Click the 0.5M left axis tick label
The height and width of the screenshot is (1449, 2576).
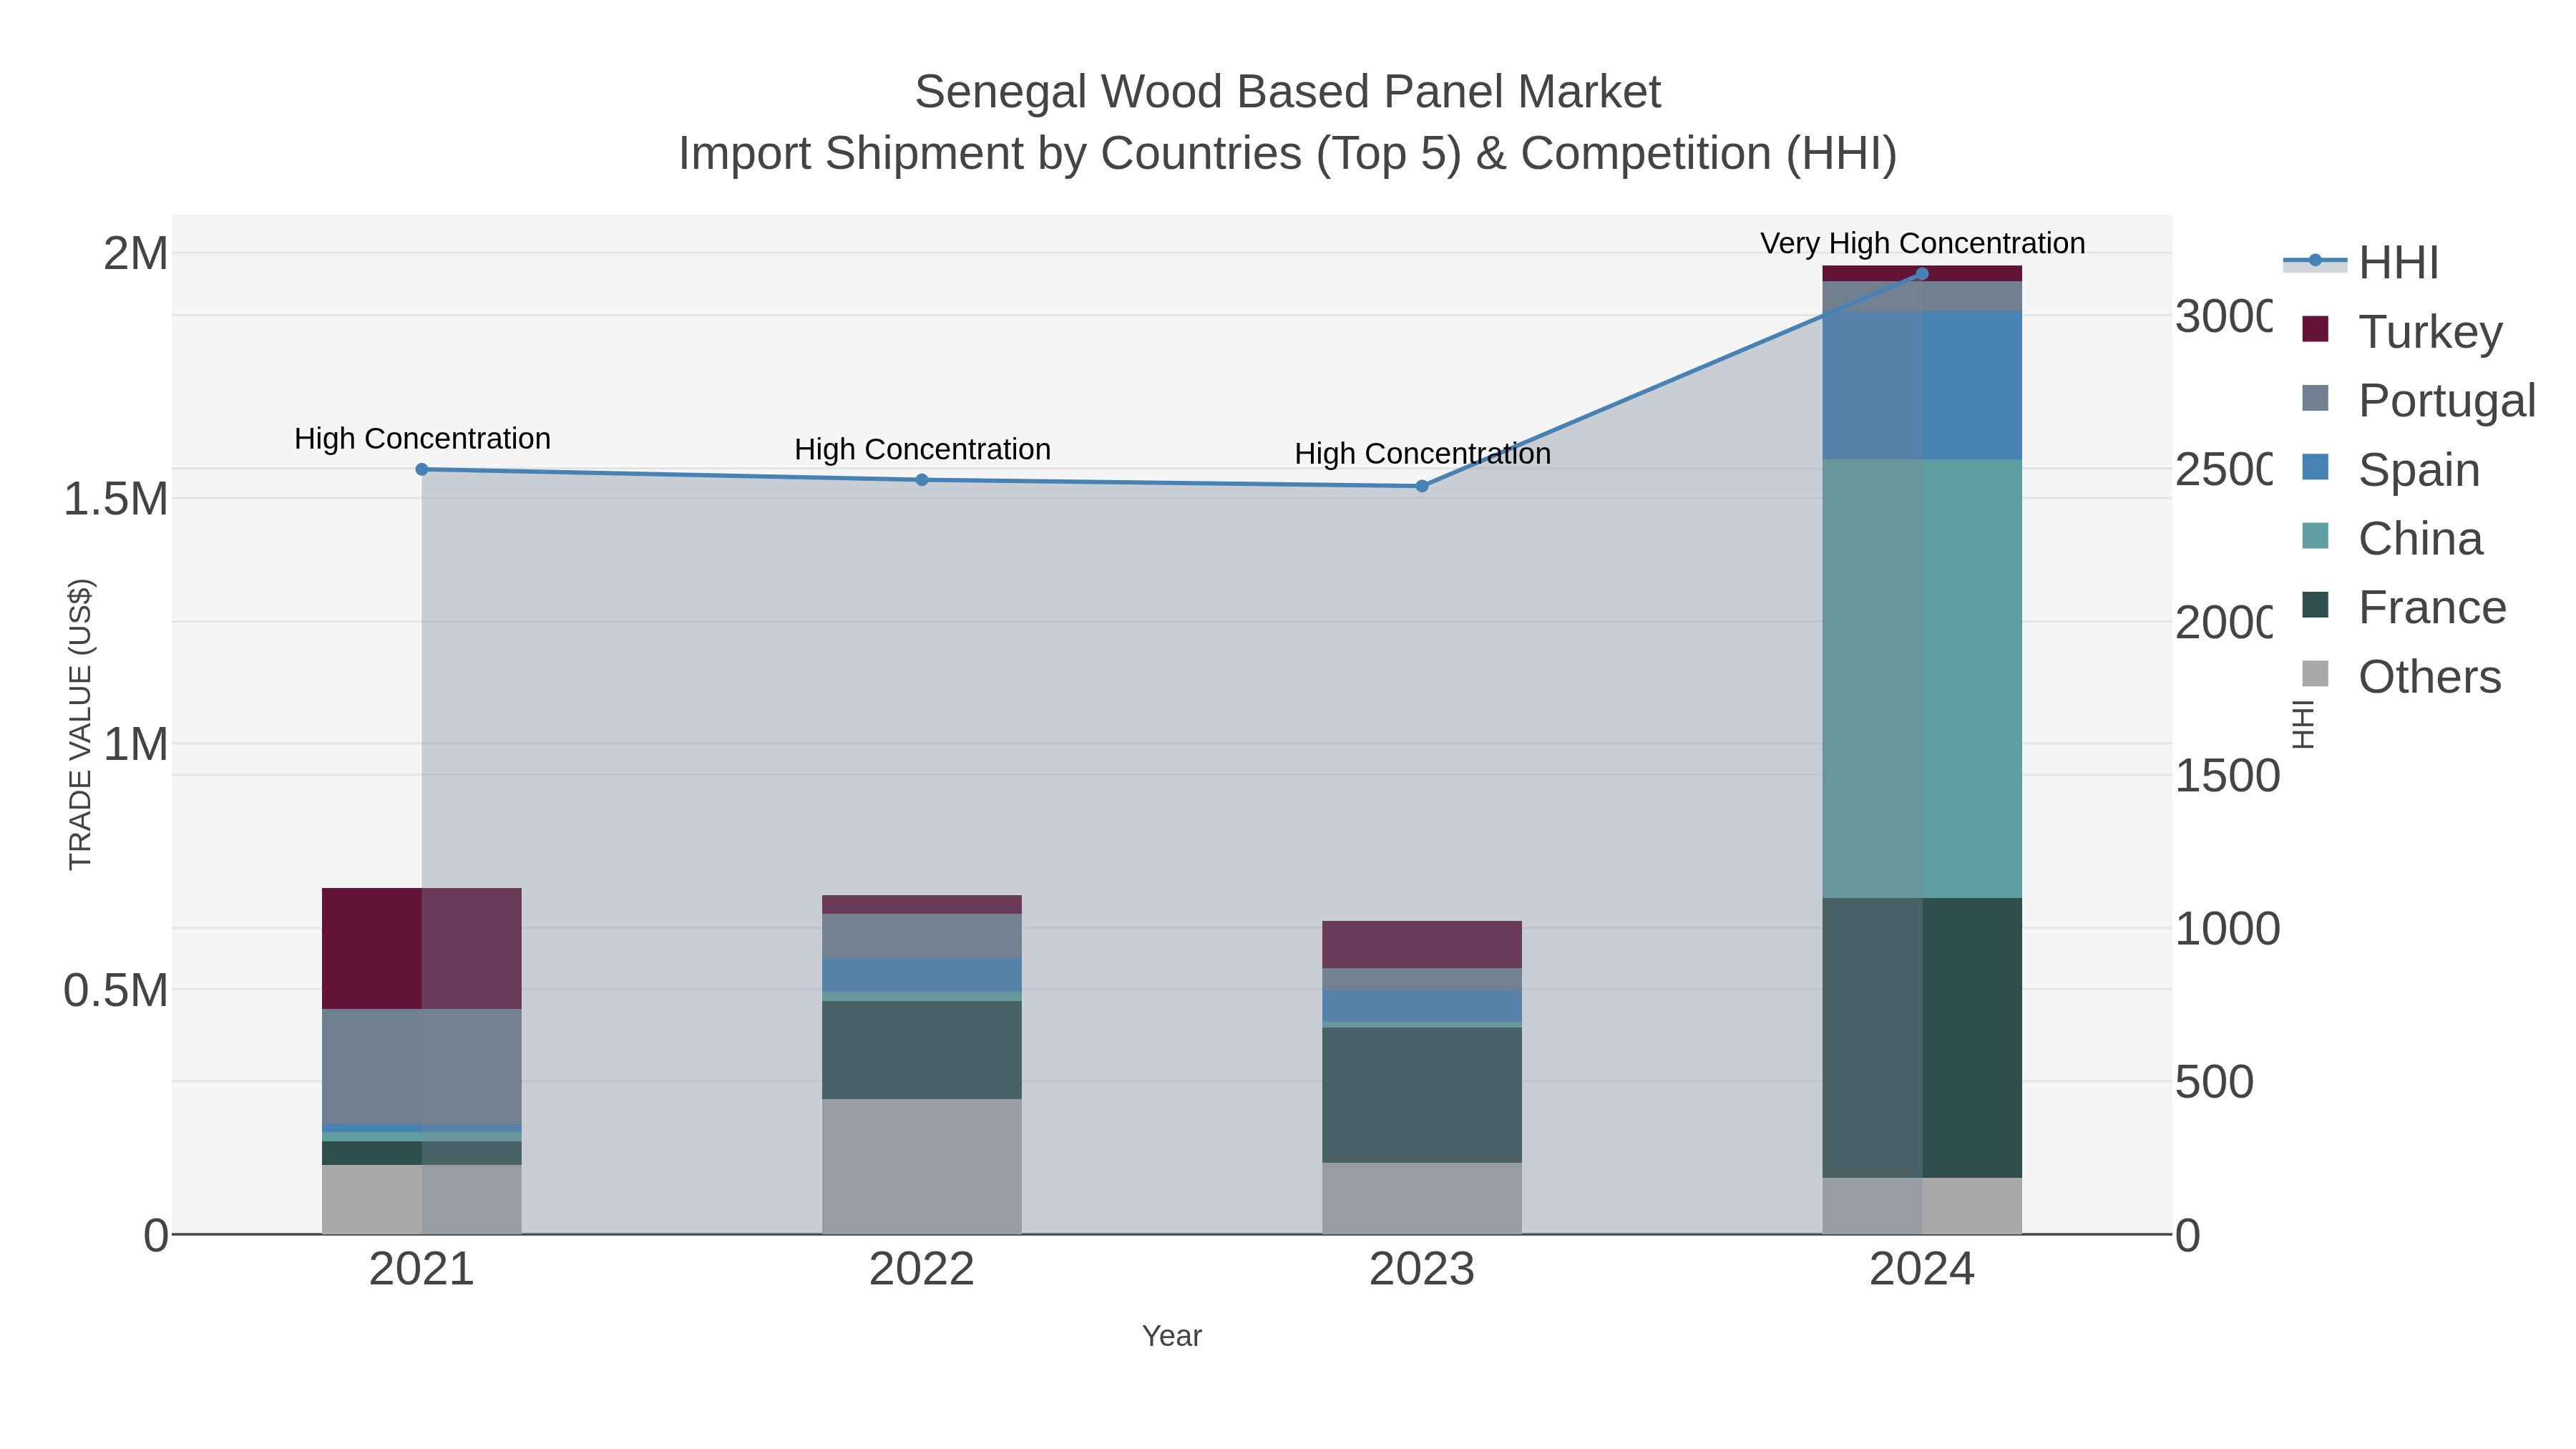[116, 990]
